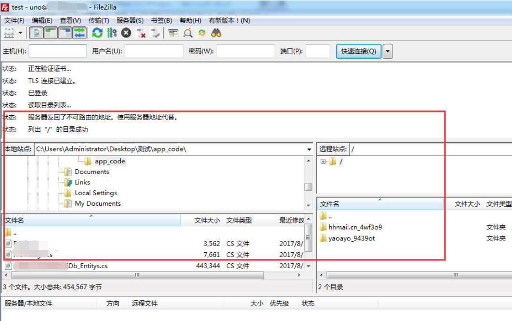Click the cancel current operation icon
Image resolution: width=512 pixels, height=321 pixels.
point(125,33)
